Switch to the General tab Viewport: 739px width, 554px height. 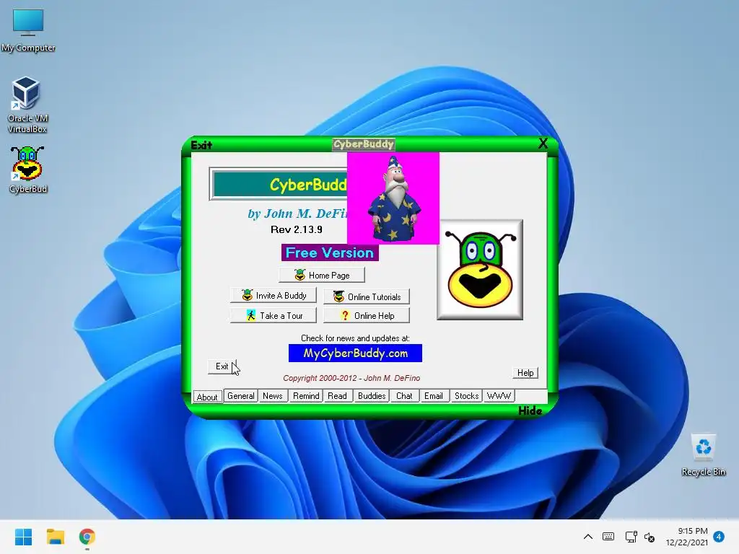pos(241,396)
